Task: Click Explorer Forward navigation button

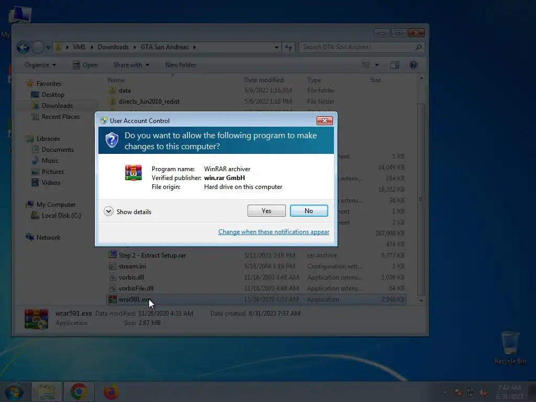Action: click(x=38, y=47)
